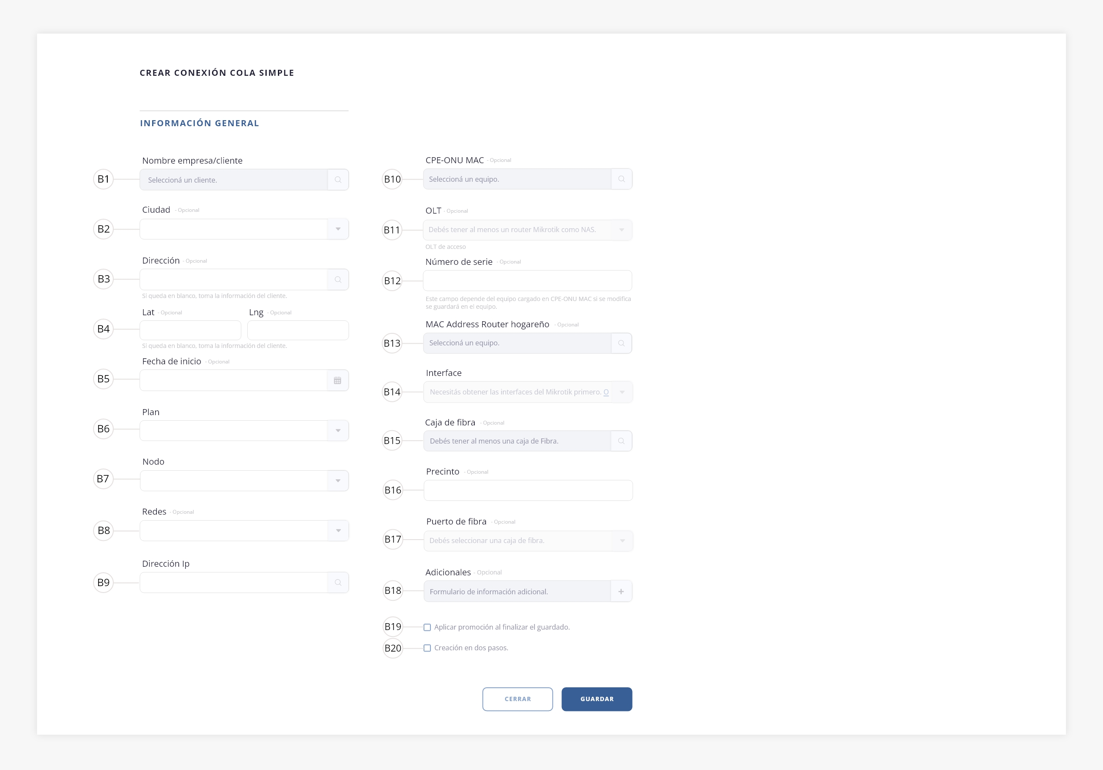Expand the Nodo dropdown
Screen dimensions: 1103x770
(338, 481)
